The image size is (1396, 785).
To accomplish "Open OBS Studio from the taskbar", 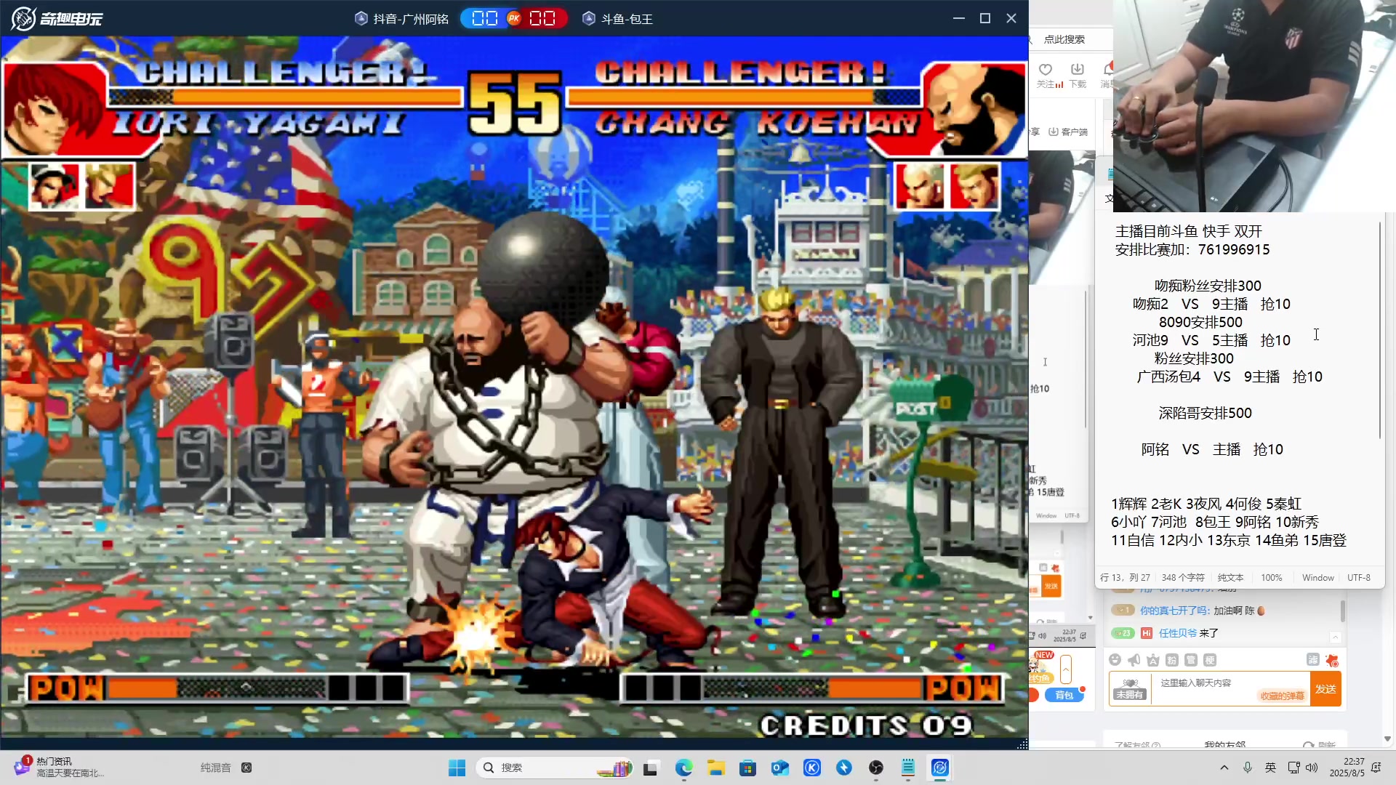I will click(x=876, y=768).
